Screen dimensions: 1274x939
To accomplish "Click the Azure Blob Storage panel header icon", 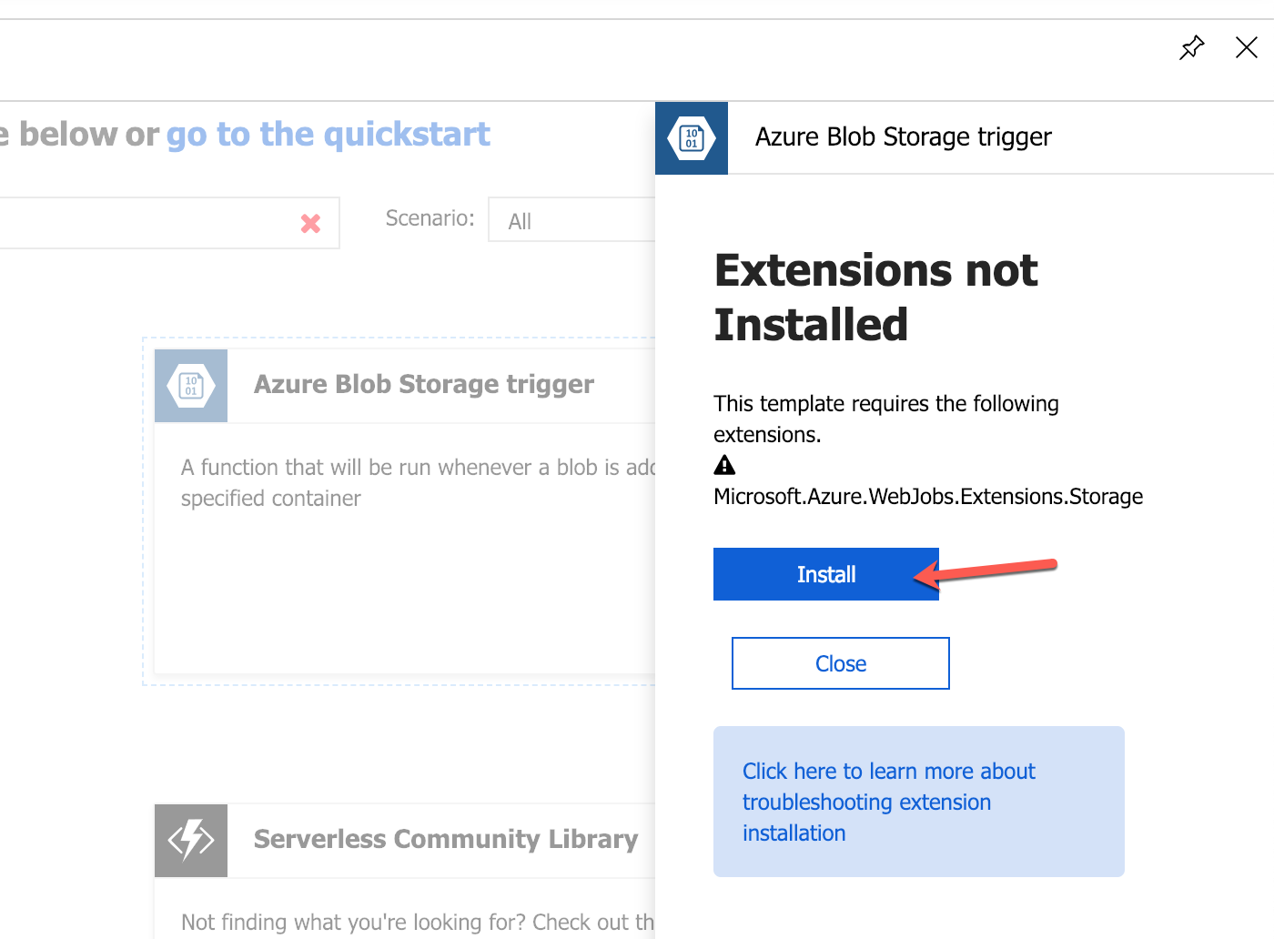I will tap(692, 138).
